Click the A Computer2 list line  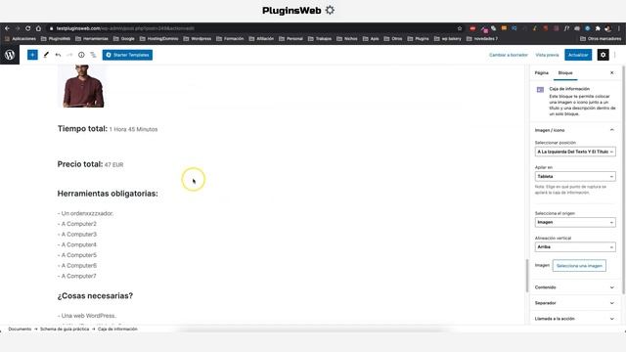coord(77,224)
